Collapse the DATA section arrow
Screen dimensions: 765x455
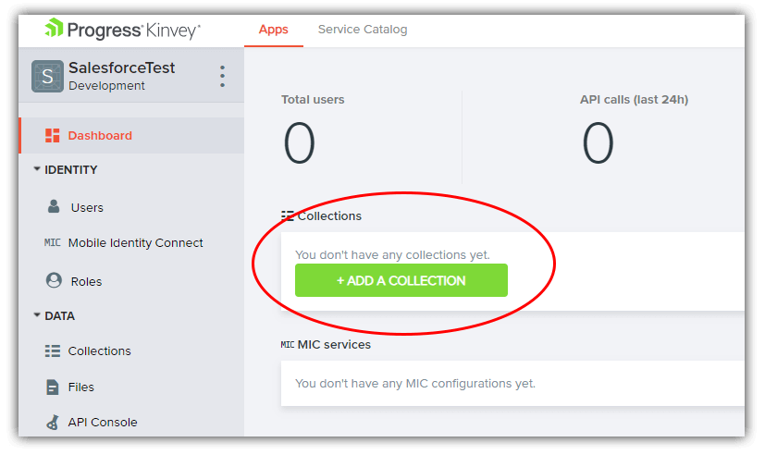pos(37,316)
